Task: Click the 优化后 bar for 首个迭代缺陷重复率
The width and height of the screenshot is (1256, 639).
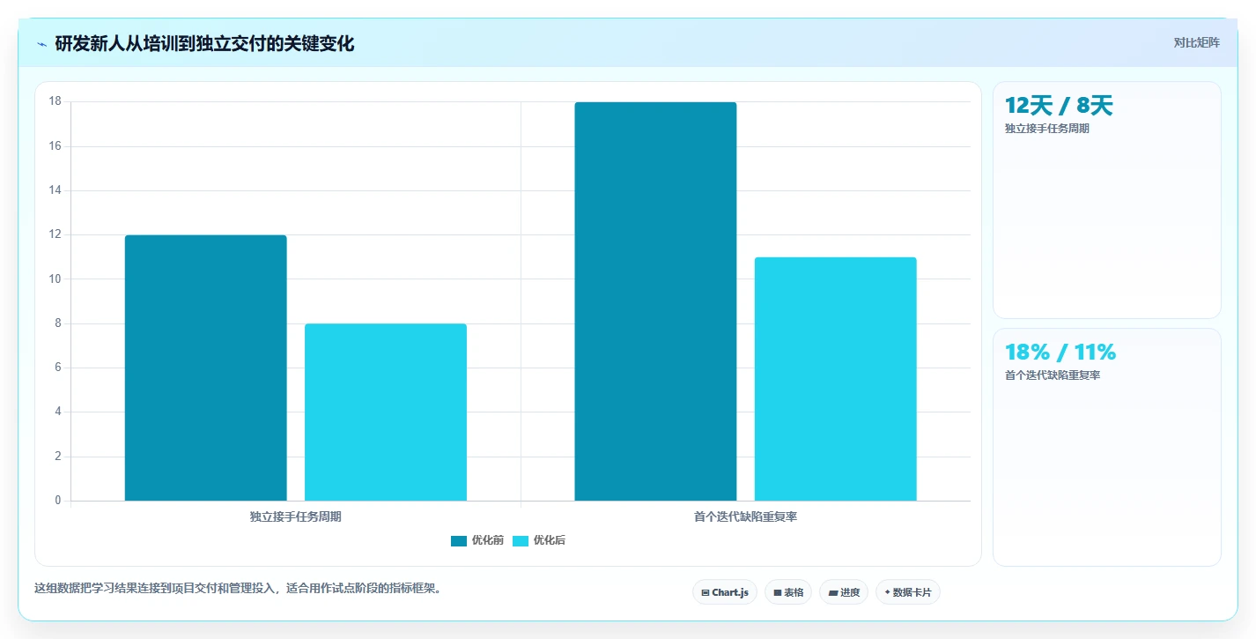Action: [836, 379]
